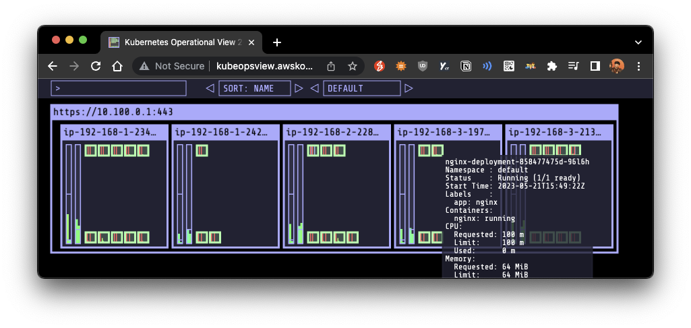
Task: Select the kubeopsview address bar URL
Action: tap(264, 66)
